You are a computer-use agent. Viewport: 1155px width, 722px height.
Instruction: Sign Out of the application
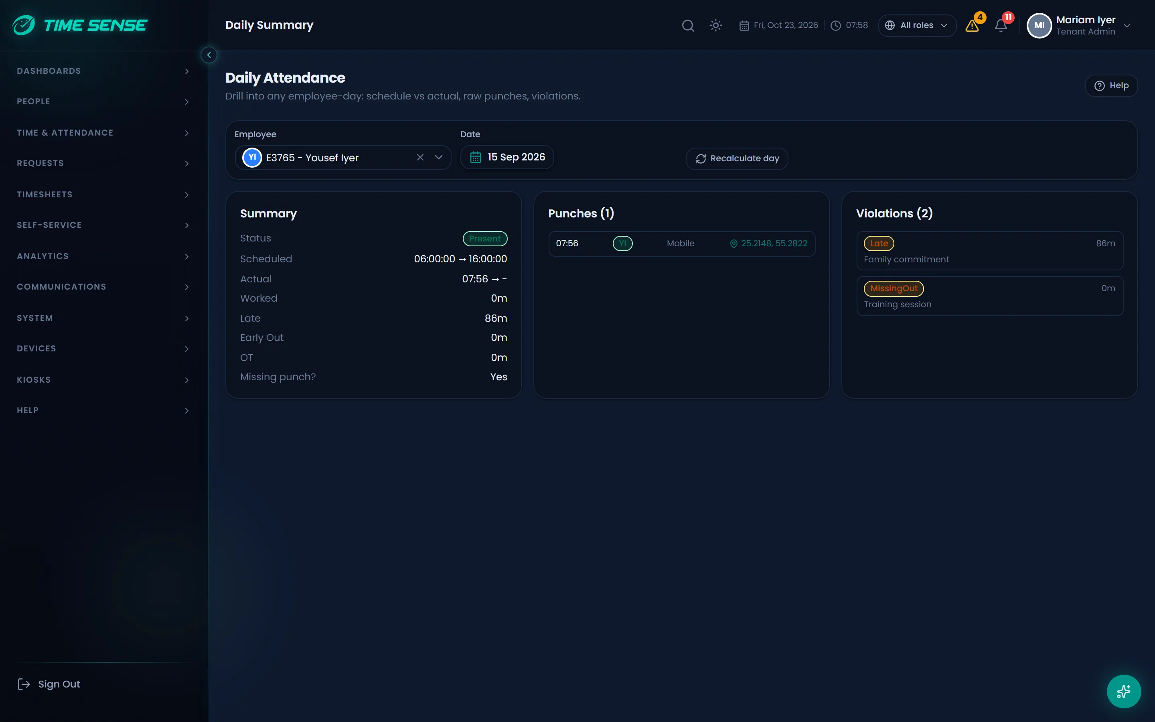coord(49,684)
